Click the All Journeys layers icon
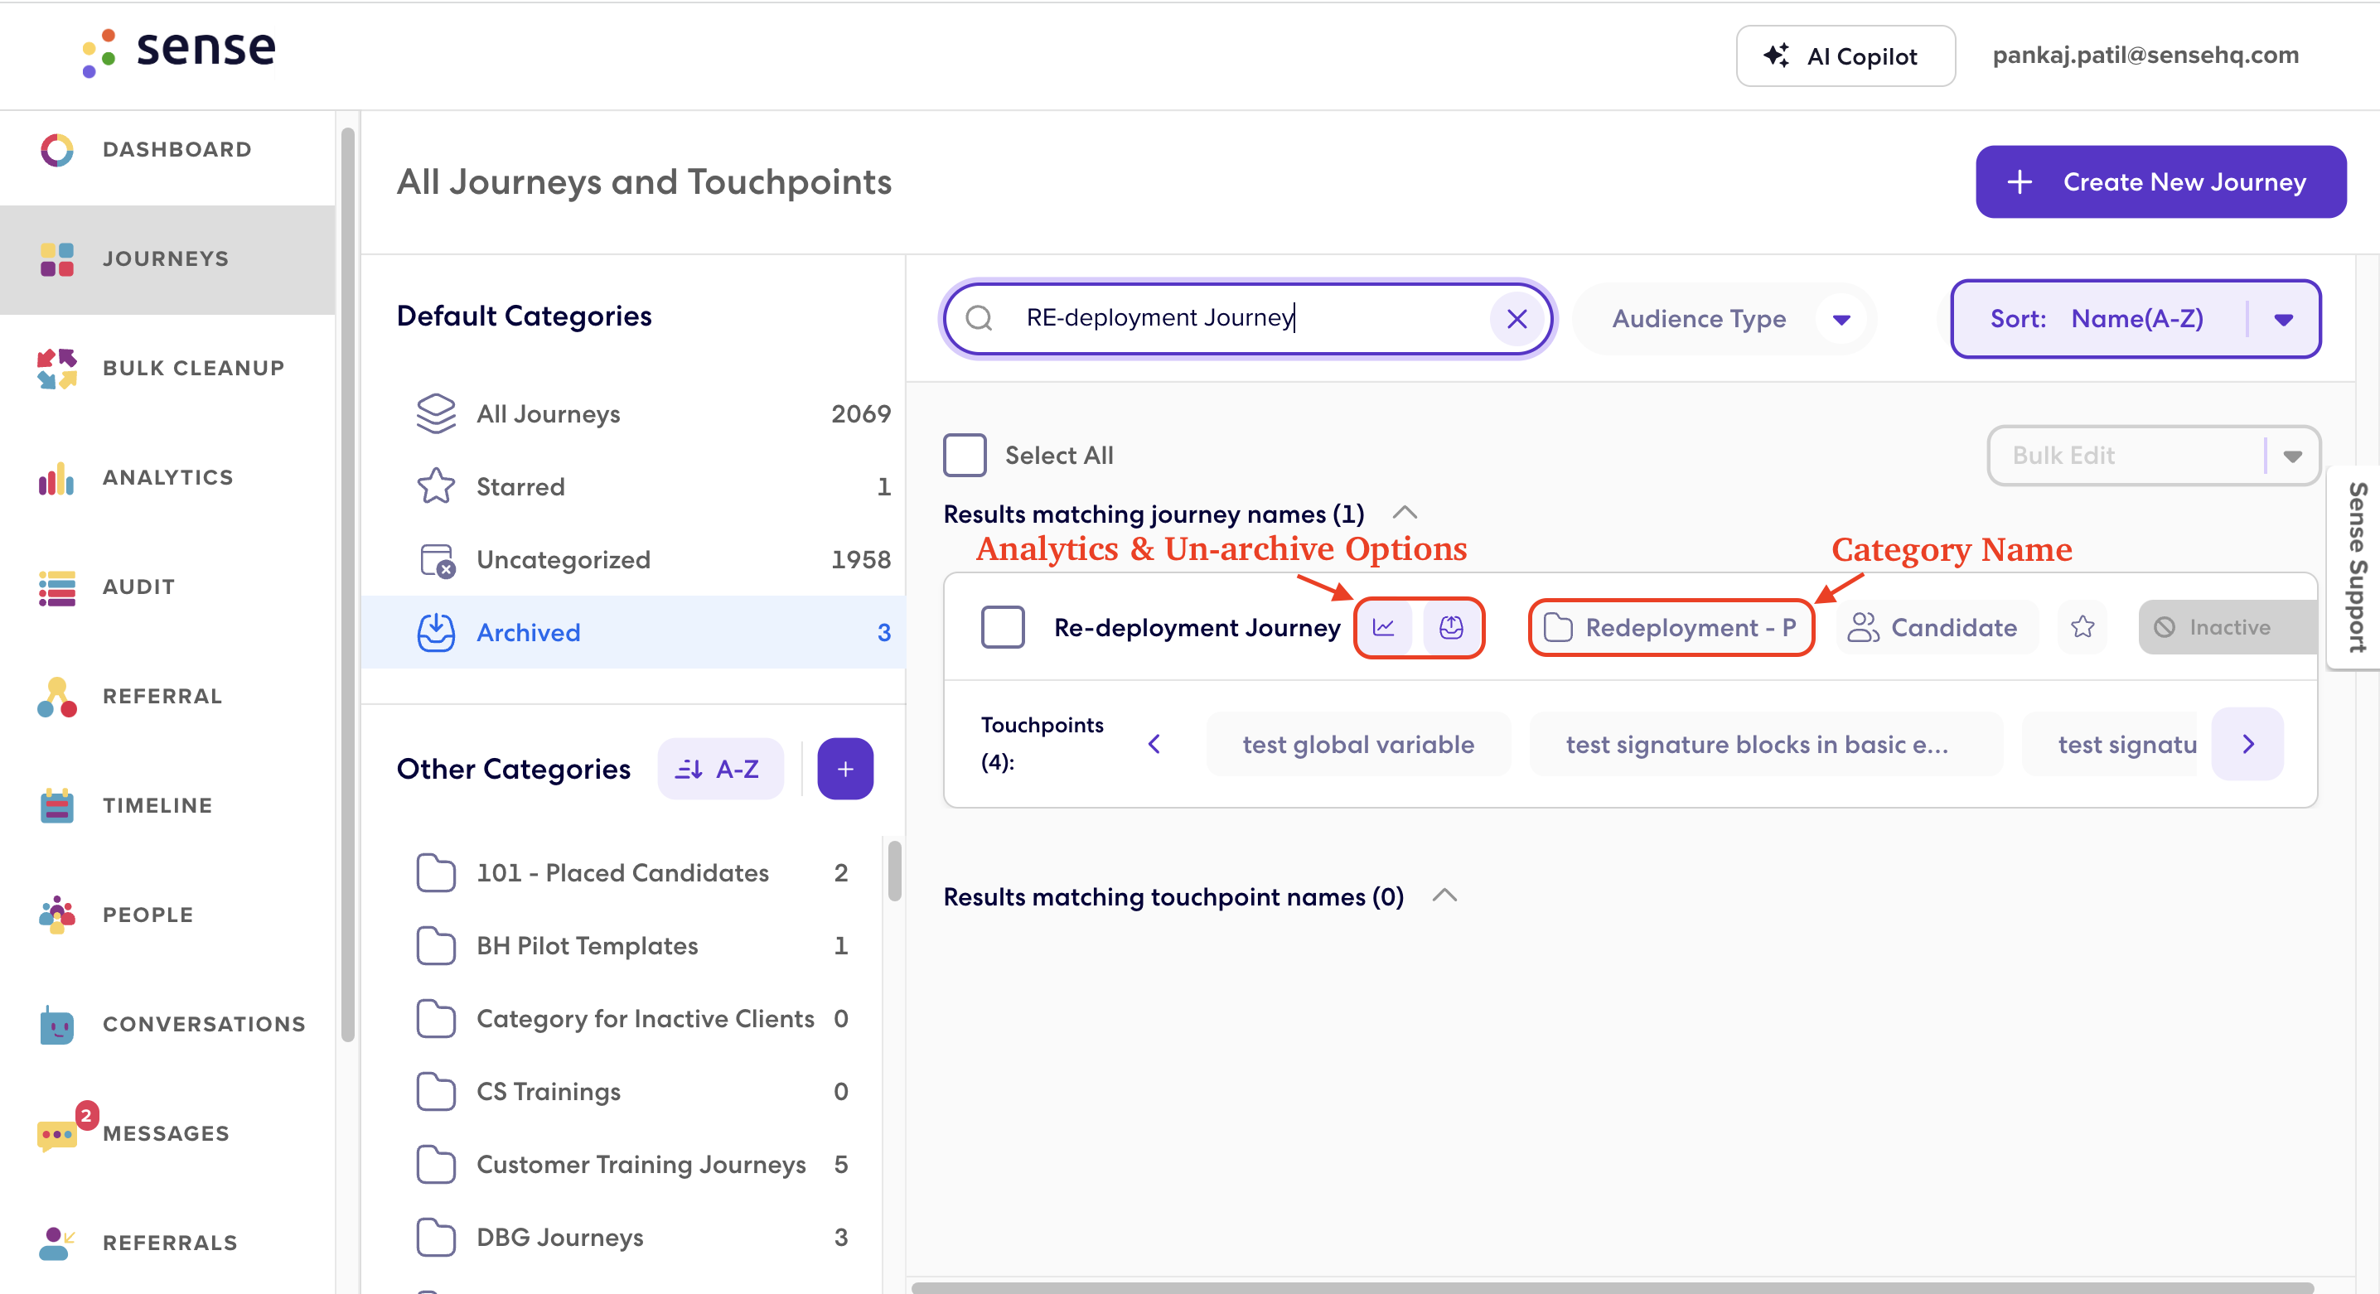This screenshot has height=1294, width=2380. 435,413
